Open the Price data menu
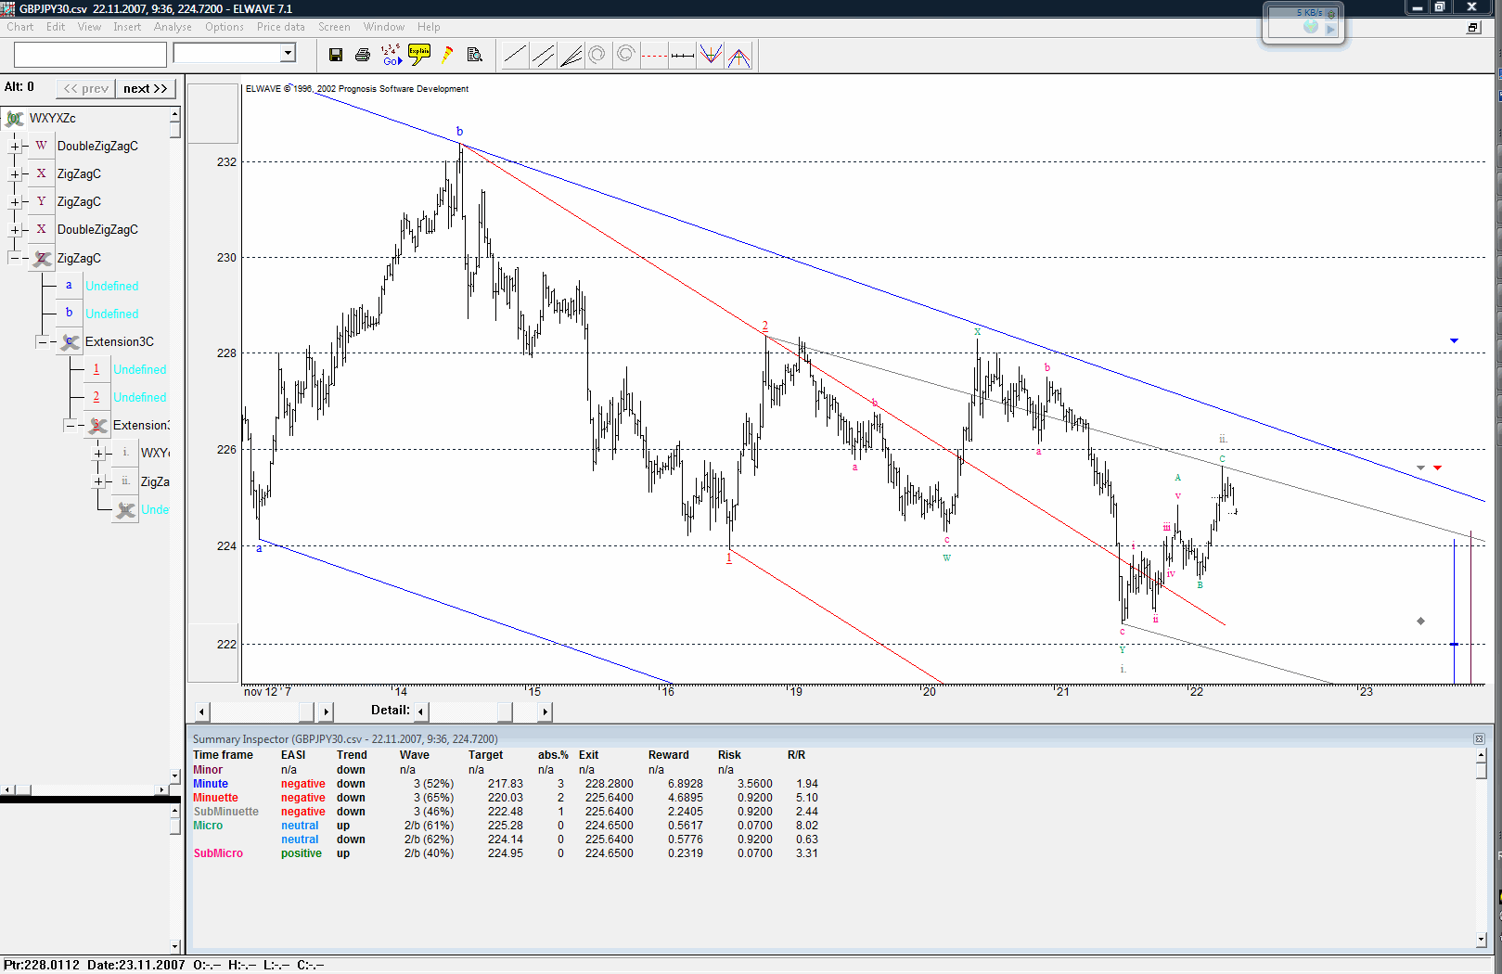1502x974 pixels. tap(281, 27)
